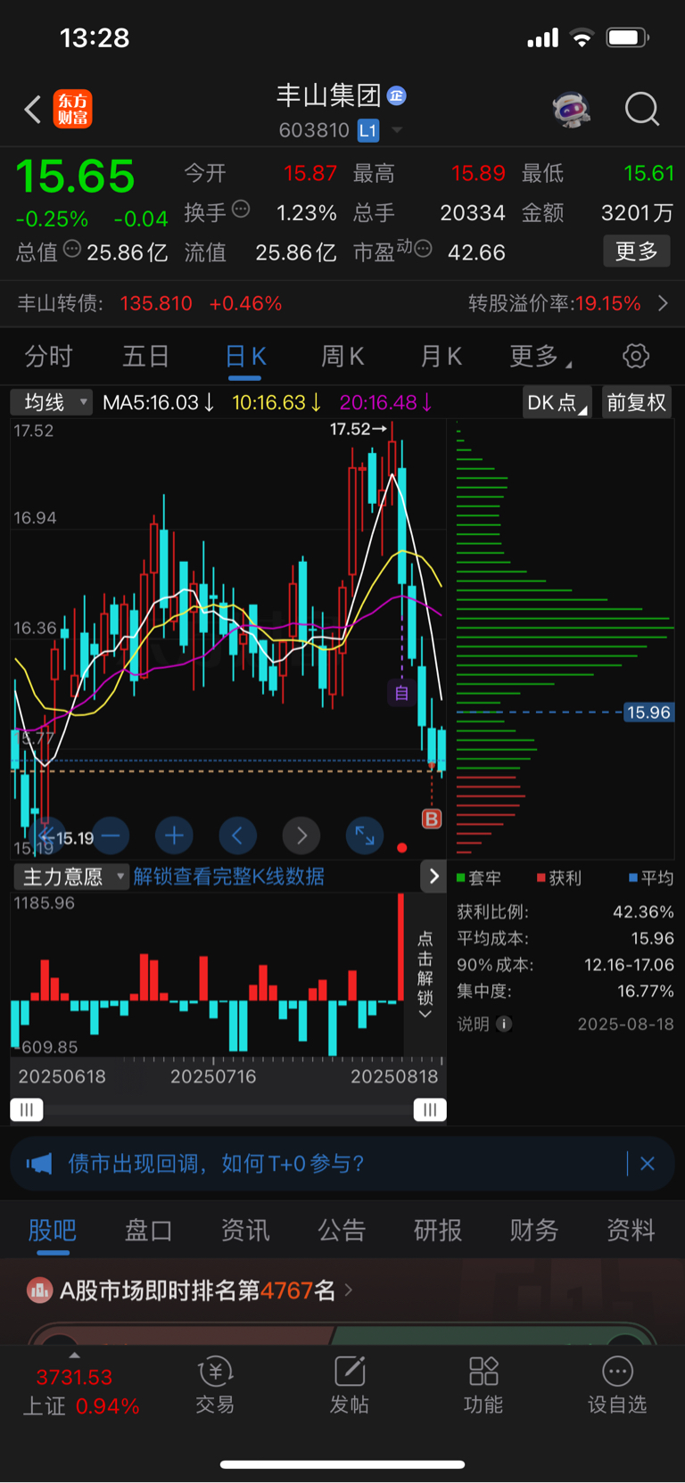Image resolution: width=685 pixels, height=1483 pixels.
Task: Tap the 获利比例 42.36% value
Action: click(643, 911)
